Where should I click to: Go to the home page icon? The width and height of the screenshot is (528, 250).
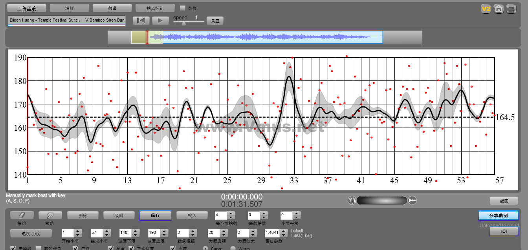point(499,9)
